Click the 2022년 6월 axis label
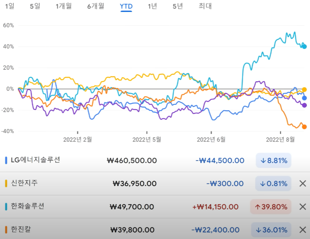This screenshot has width=310, height=239. 211,139
